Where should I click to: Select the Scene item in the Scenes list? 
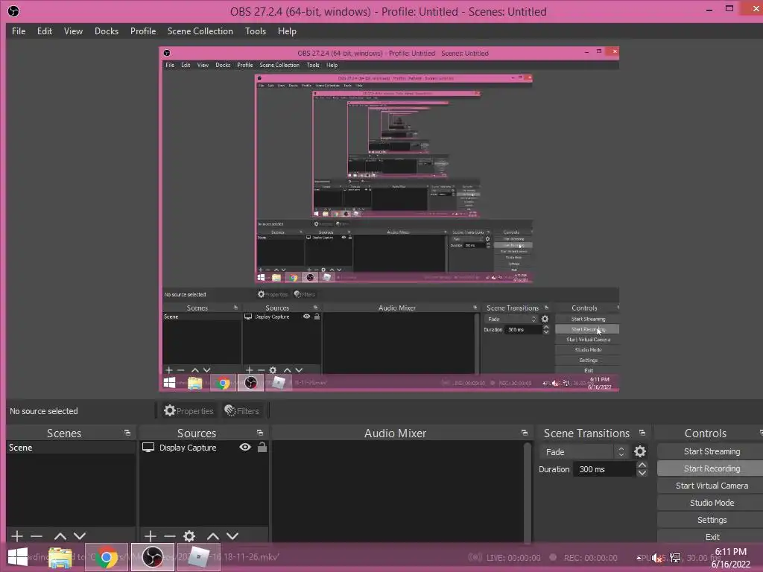point(71,448)
